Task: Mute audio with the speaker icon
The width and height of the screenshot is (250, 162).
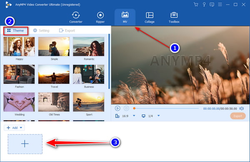Action: click(x=241, y=108)
